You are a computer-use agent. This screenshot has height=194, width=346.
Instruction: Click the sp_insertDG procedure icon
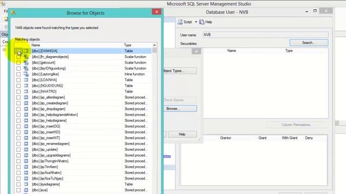pyautogui.click(x=26, y=126)
